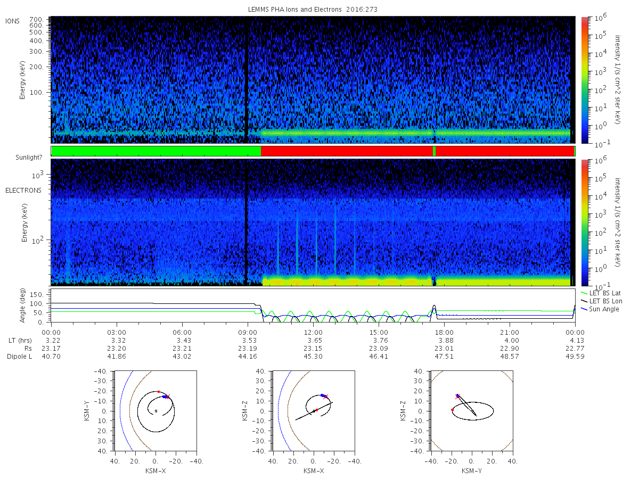The image size is (639, 479).
Task: Select the Dipole L value 49.59
Action: pos(575,356)
